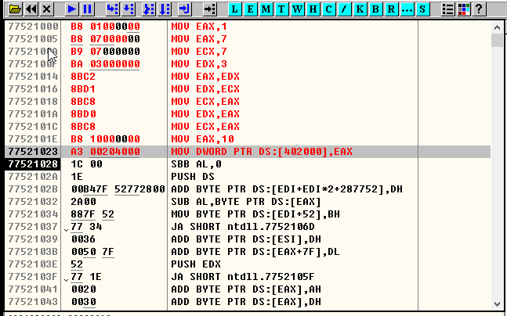
Task: Click hex bytes 00B47F 52772800
Action: coord(118,189)
